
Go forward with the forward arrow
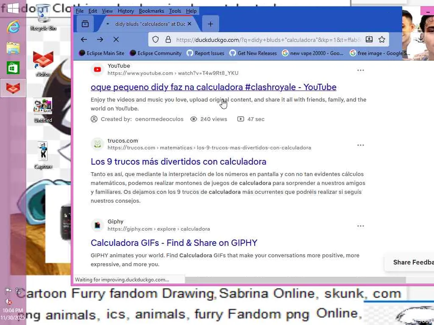100,39
